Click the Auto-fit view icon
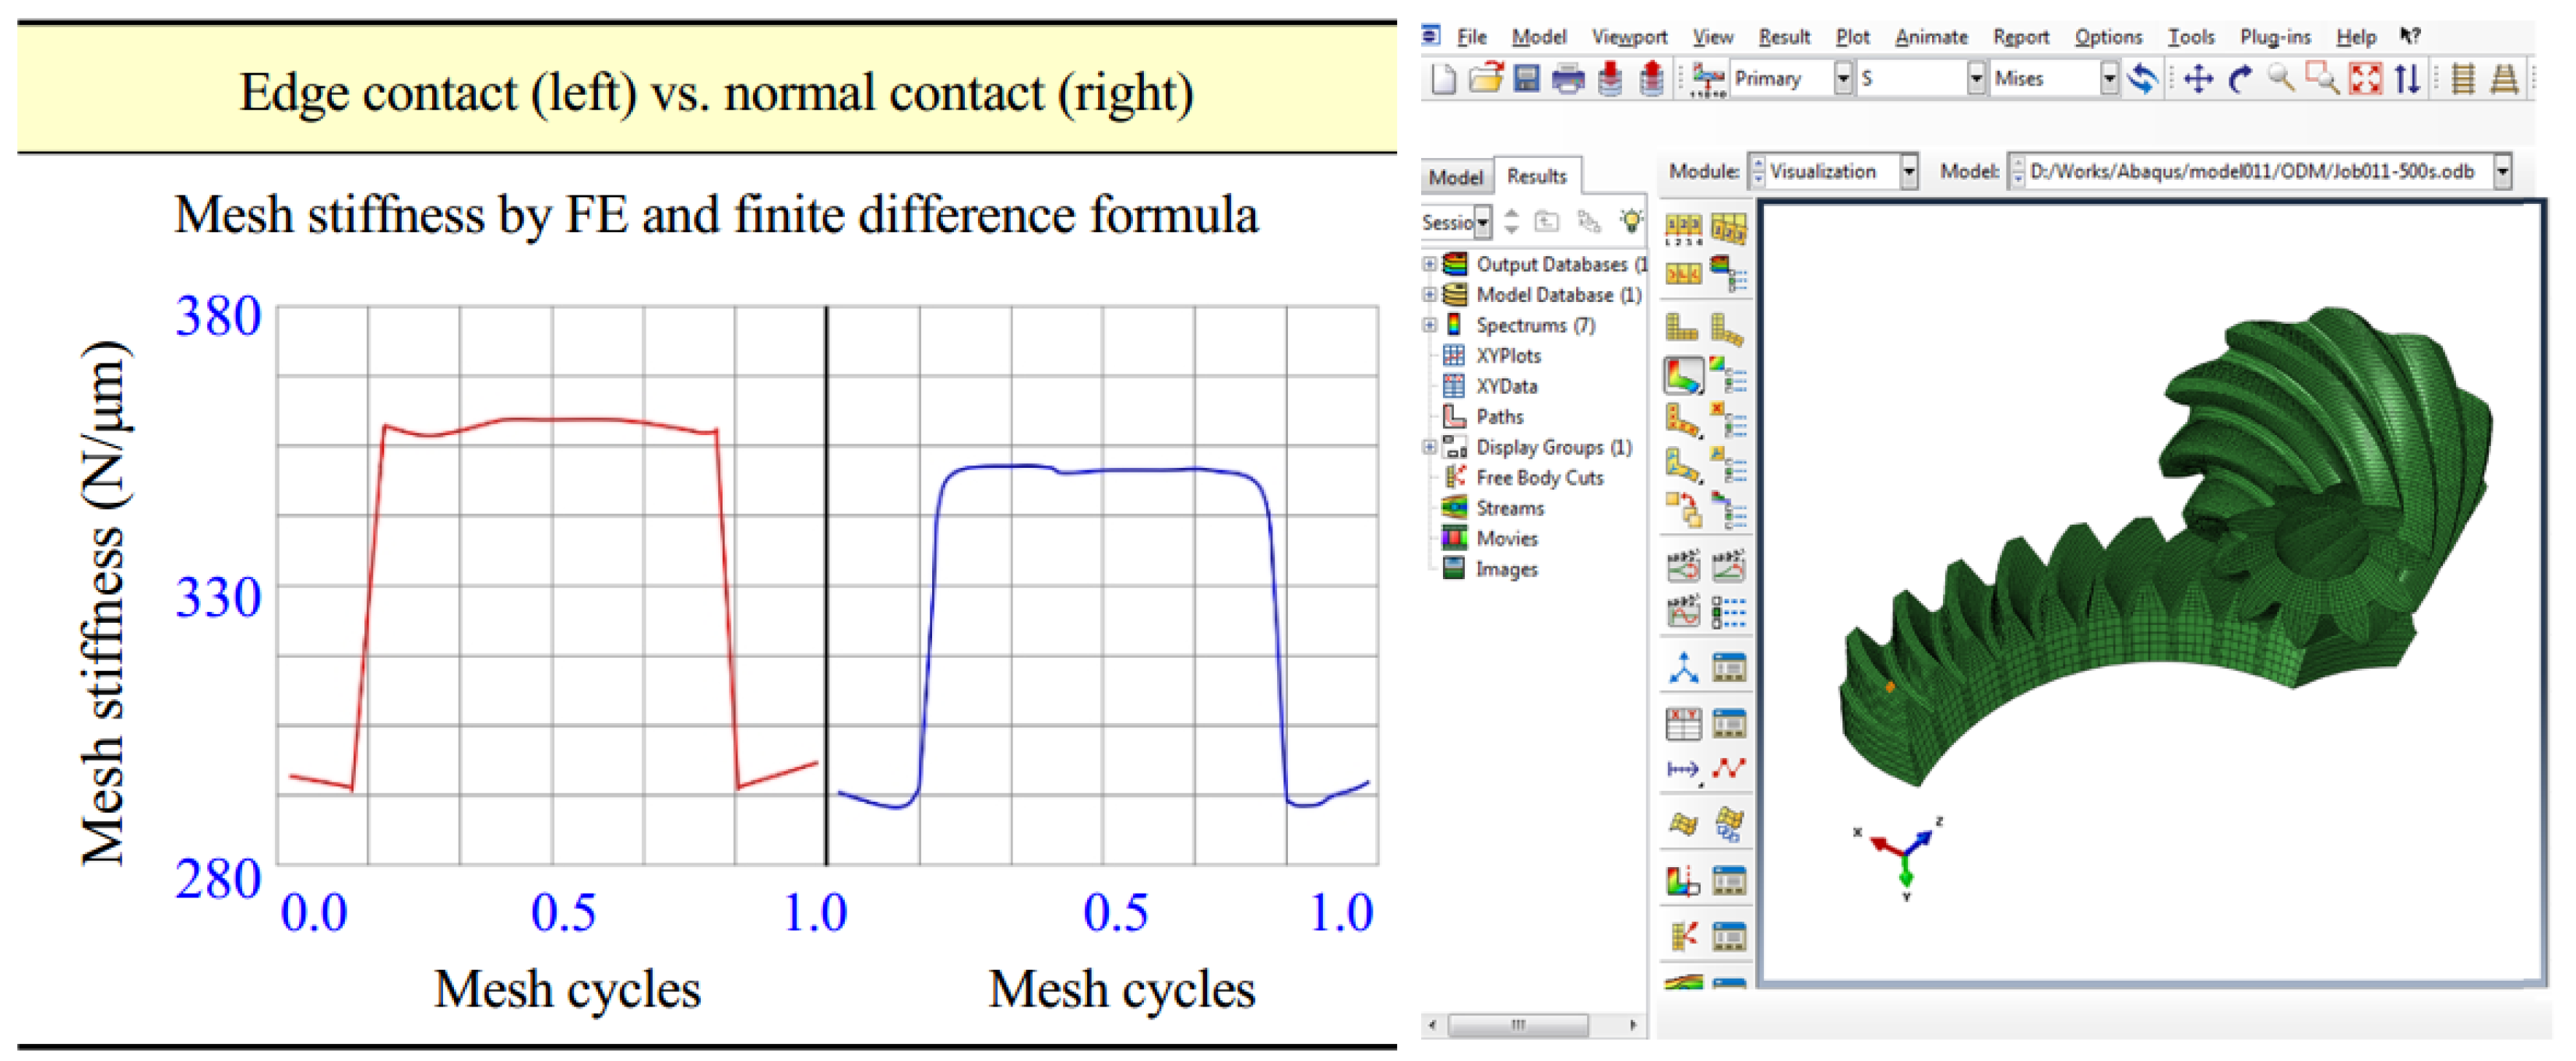 [2364, 79]
